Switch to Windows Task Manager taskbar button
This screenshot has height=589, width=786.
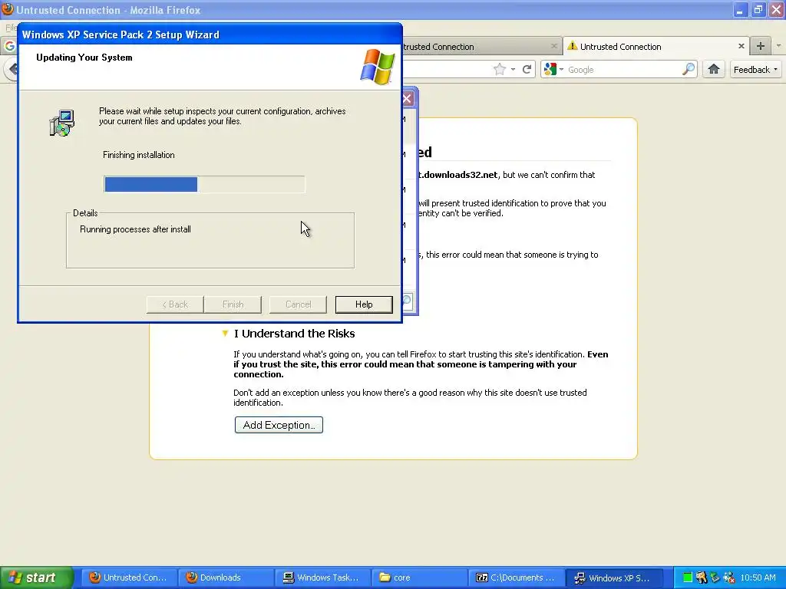322,577
